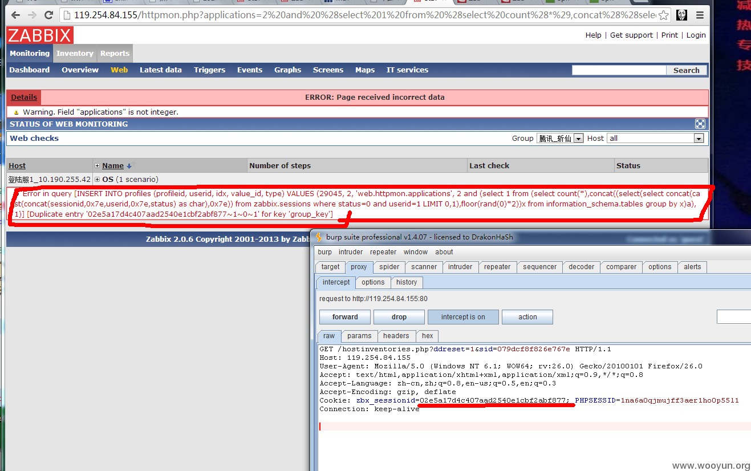The width and height of the screenshot is (751, 471).
Task: Open Screens submenu
Action: (x=328, y=70)
